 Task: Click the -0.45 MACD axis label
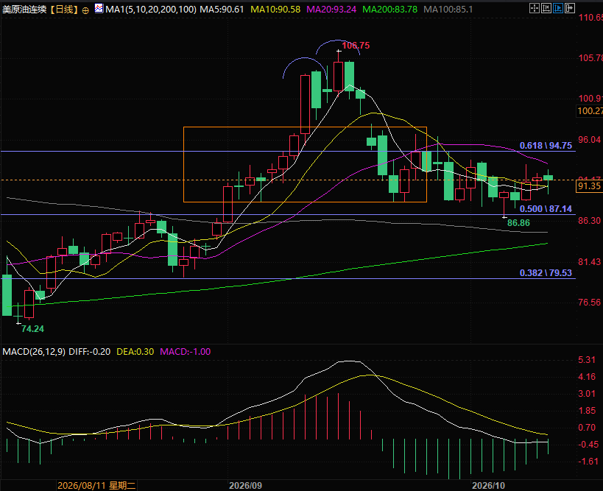pyautogui.click(x=588, y=445)
